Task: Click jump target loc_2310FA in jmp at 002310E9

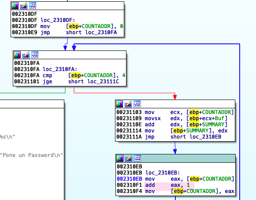Action: (x=101, y=32)
